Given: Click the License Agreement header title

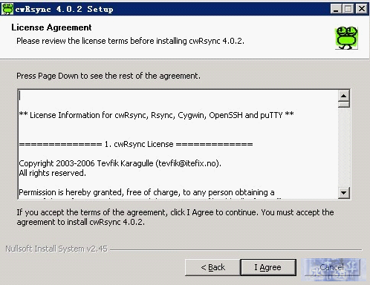Looking at the screenshot, I should (51, 27).
